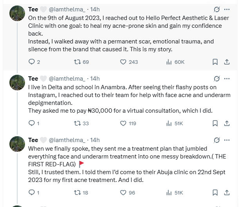Bookmark the first tweet about Hello Perfect
The width and height of the screenshot is (239, 207).
click(215, 62)
